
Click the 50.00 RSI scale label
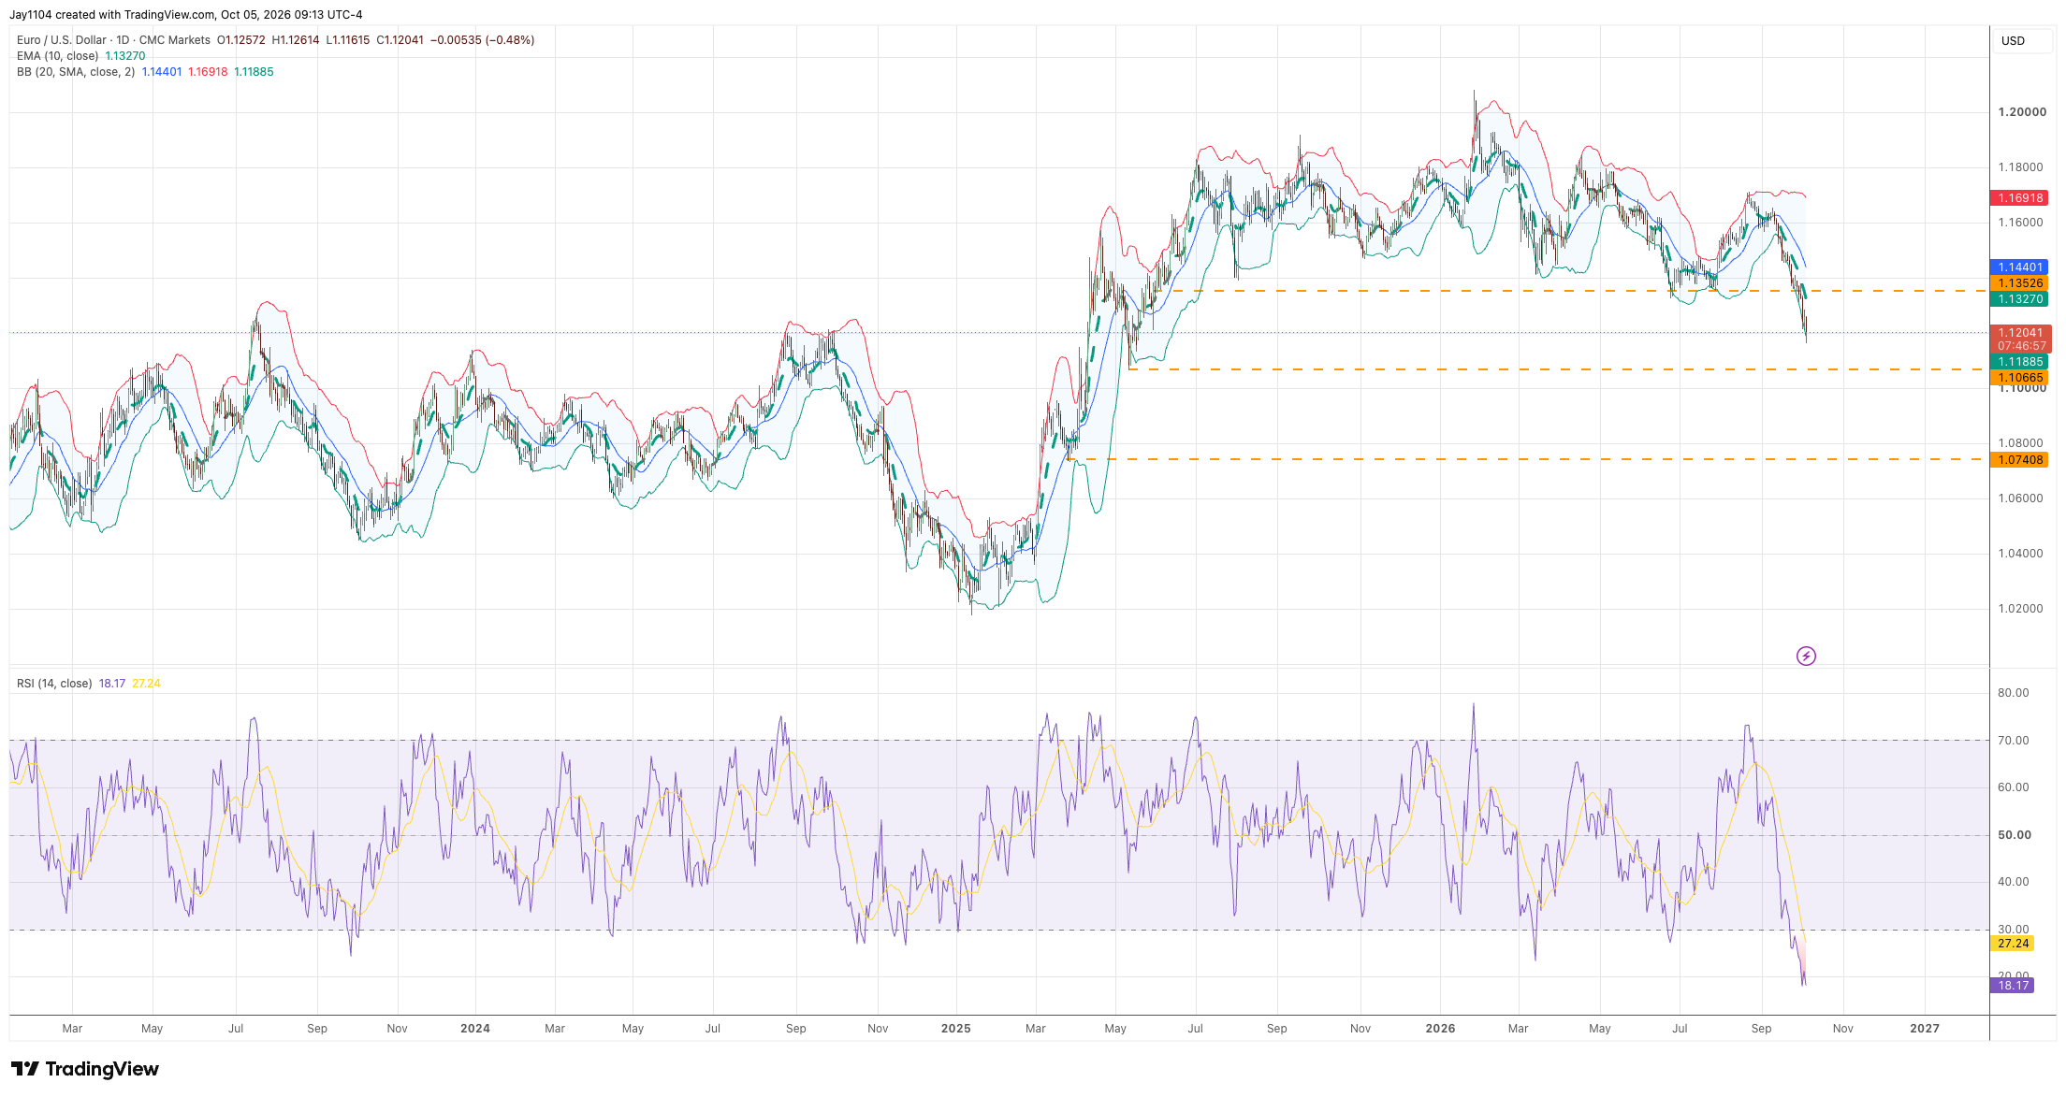point(2015,835)
